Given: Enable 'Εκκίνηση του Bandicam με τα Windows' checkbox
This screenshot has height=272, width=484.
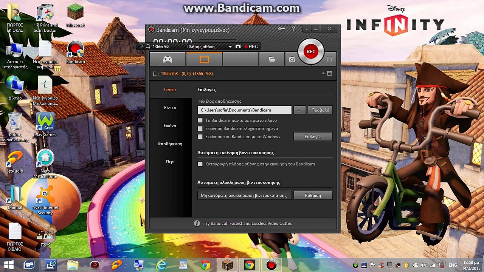Looking at the screenshot, I should tap(200, 137).
